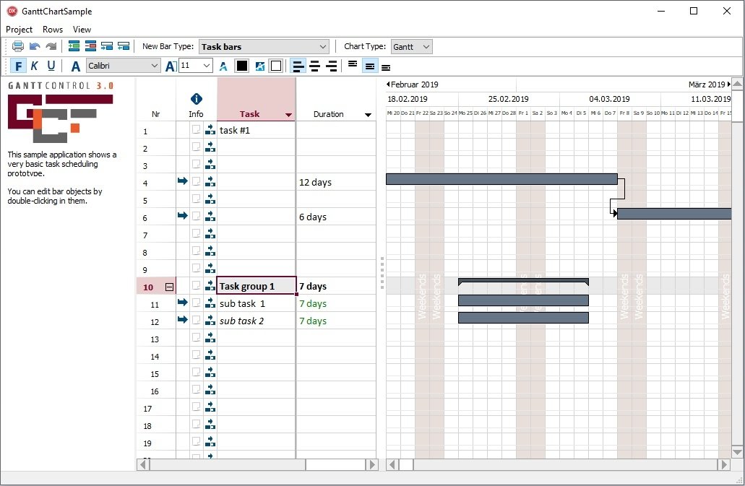
Task: Click the outdent row toolbar icon
Action: pyautogui.click(x=124, y=46)
